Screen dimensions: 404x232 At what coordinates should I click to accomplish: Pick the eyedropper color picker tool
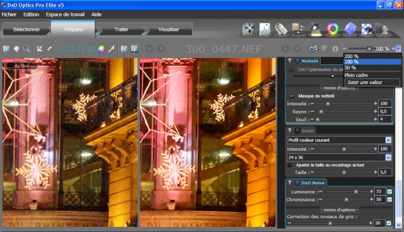tap(112, 49)
